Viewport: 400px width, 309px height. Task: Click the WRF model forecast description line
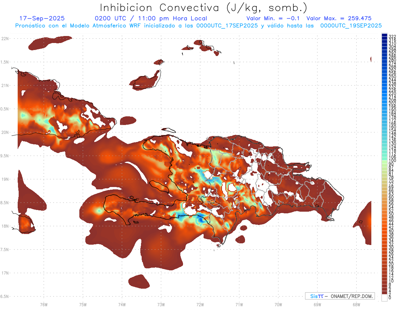(198, 25)
